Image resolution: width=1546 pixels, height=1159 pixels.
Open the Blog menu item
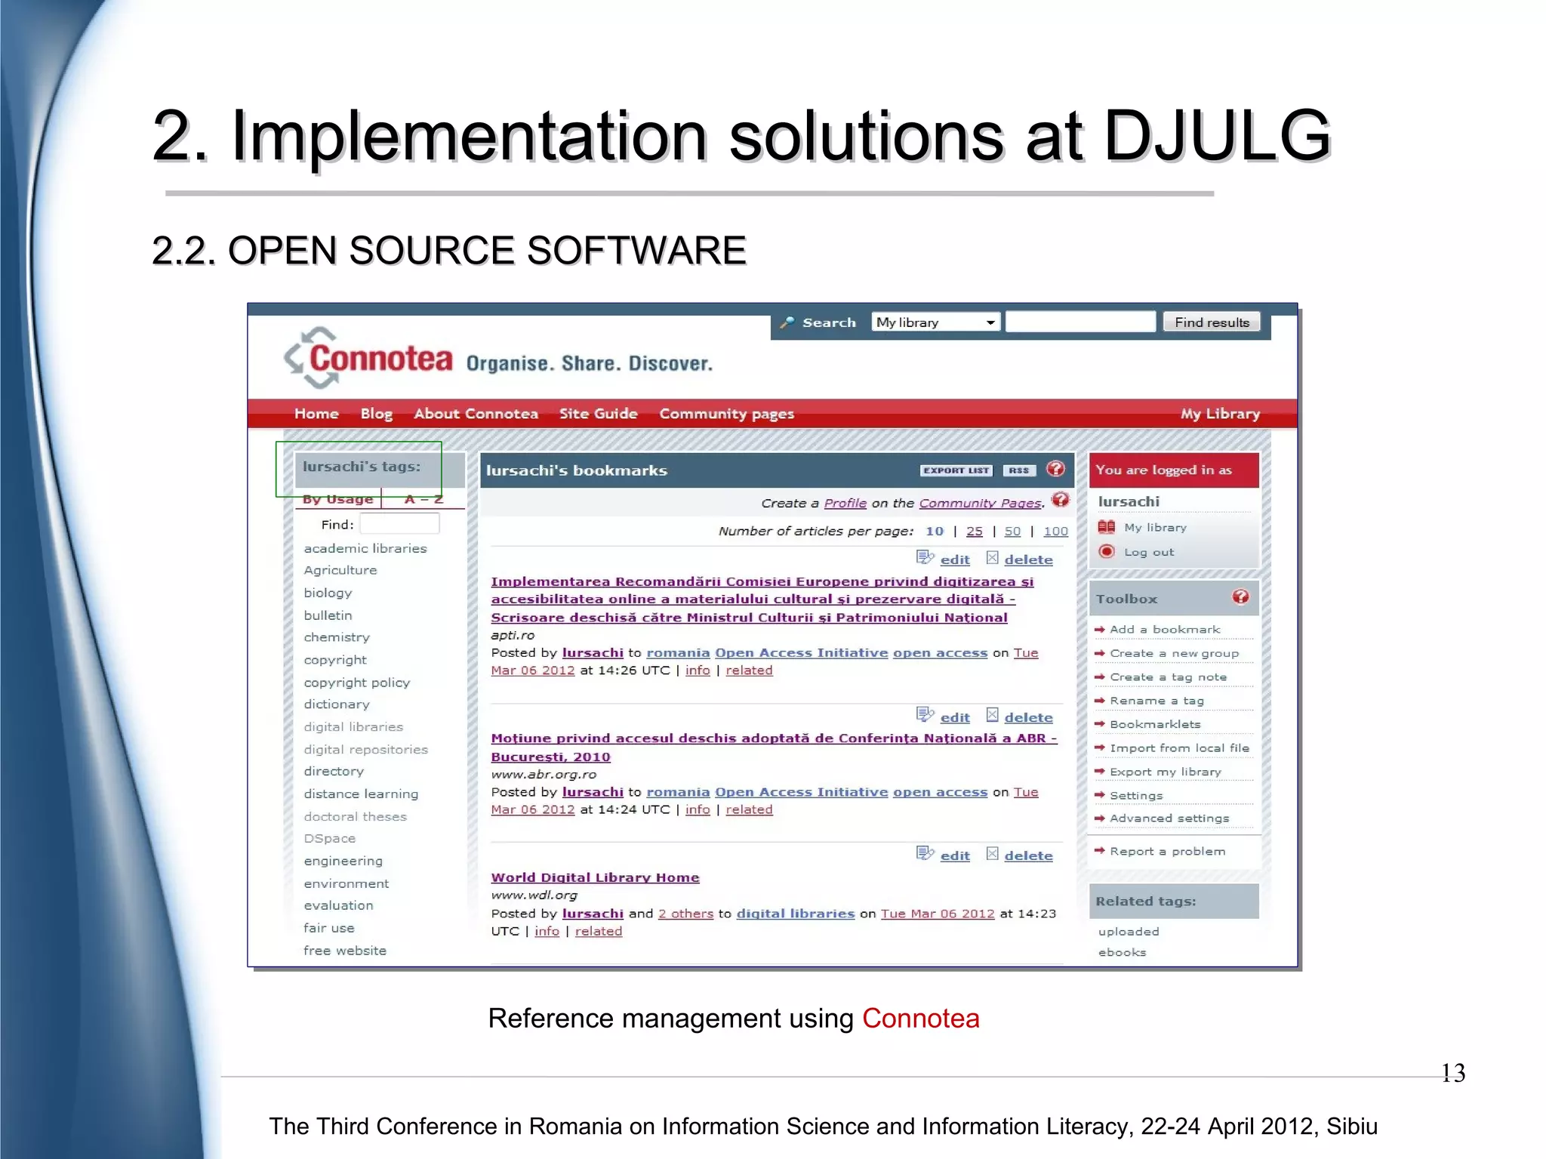(x=376, y=414)
